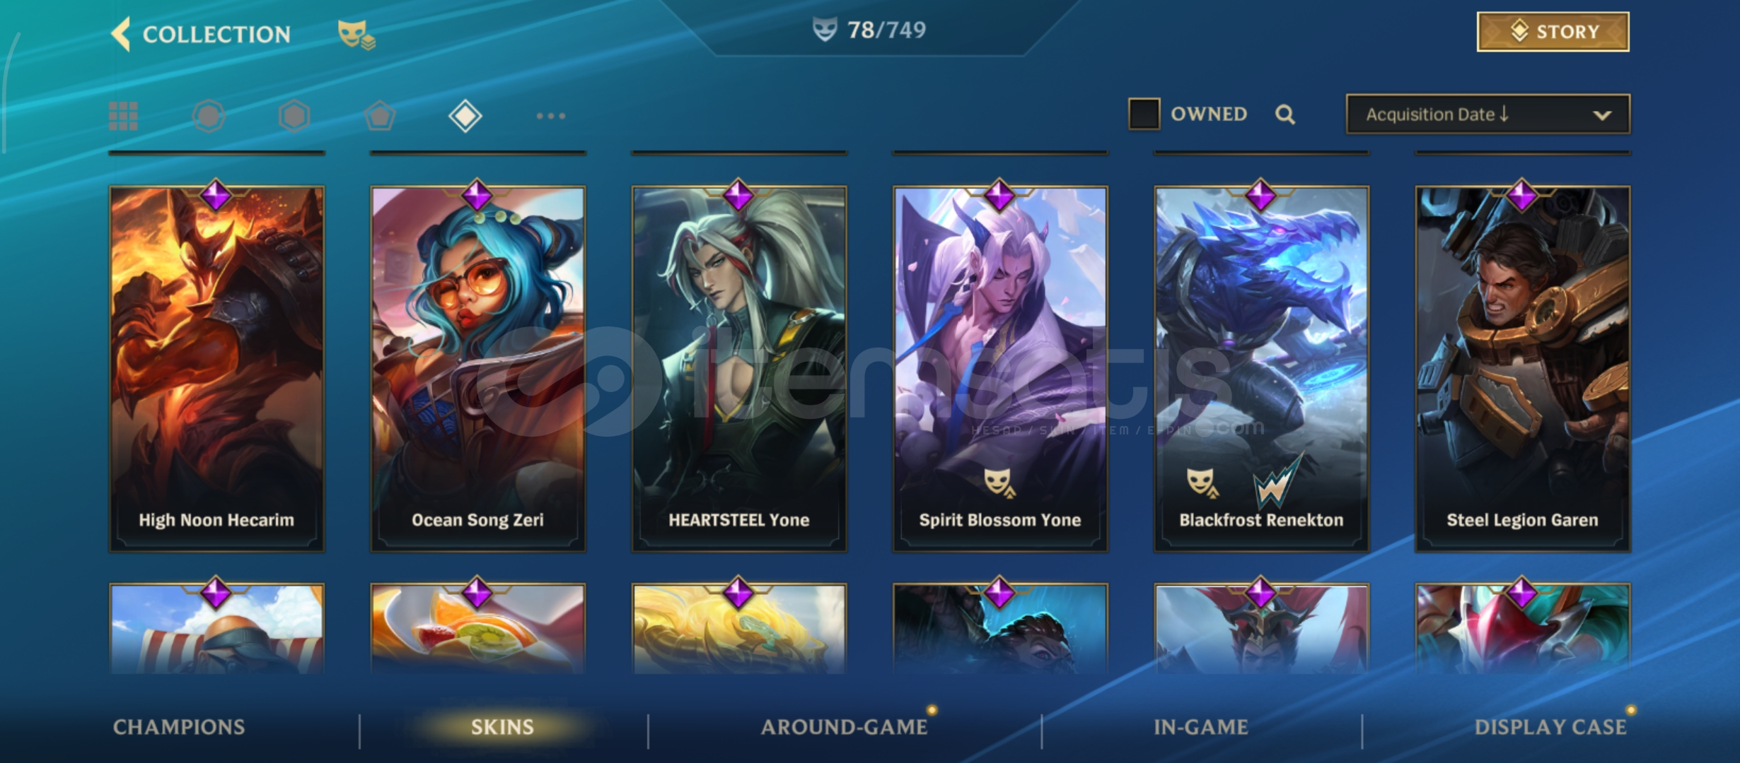Switch to the Champions tab

click(179, 727)
